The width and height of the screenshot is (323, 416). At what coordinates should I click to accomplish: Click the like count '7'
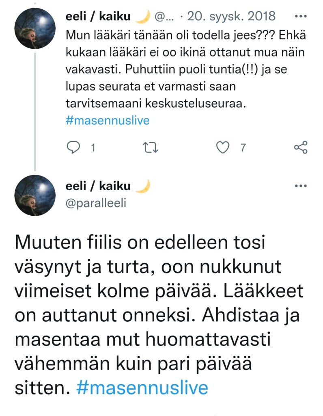click(x=243, y=148)
